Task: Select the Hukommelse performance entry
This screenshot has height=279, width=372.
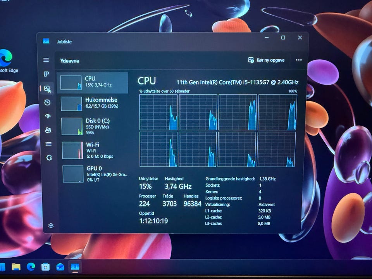Action: [x=93, y=103]
